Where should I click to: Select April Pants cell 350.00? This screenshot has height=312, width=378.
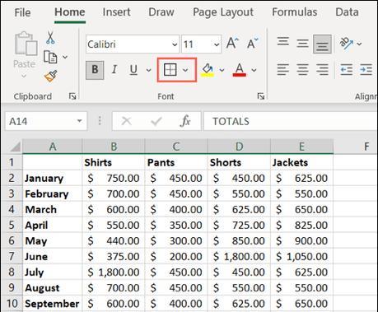(176, 226)
